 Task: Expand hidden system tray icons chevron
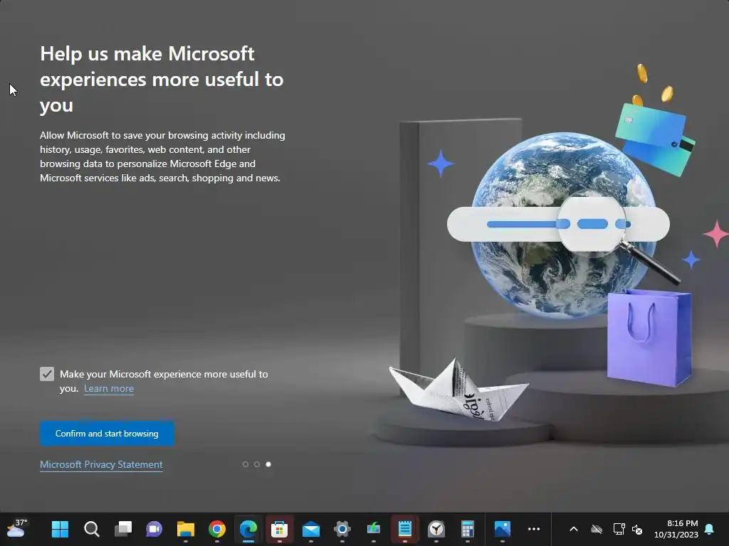pyautogui.click(x=574, y=529)
